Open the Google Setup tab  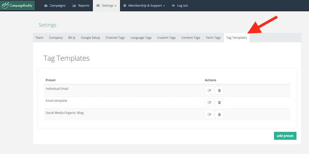pyautogui.click(x=91, y=37)
